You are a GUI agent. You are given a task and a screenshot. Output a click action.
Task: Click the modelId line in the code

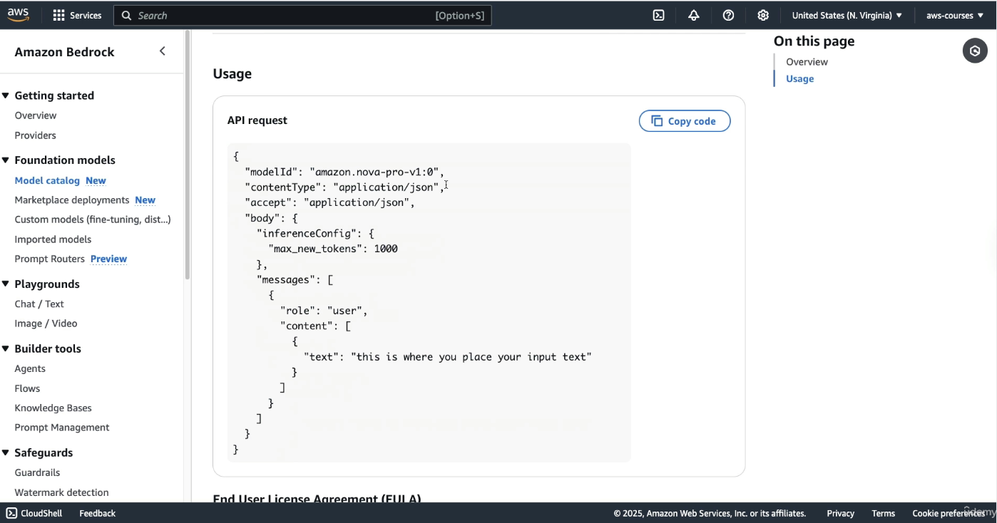pos(344,172)
